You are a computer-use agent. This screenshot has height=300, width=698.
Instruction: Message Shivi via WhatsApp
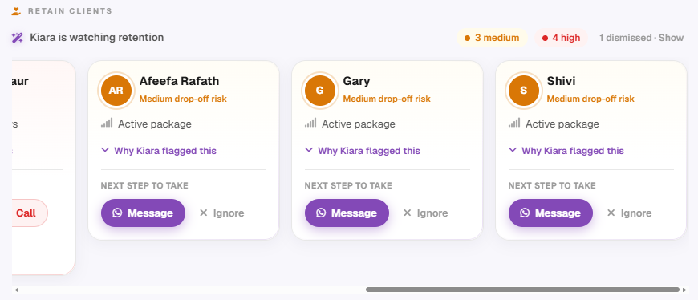550,213
